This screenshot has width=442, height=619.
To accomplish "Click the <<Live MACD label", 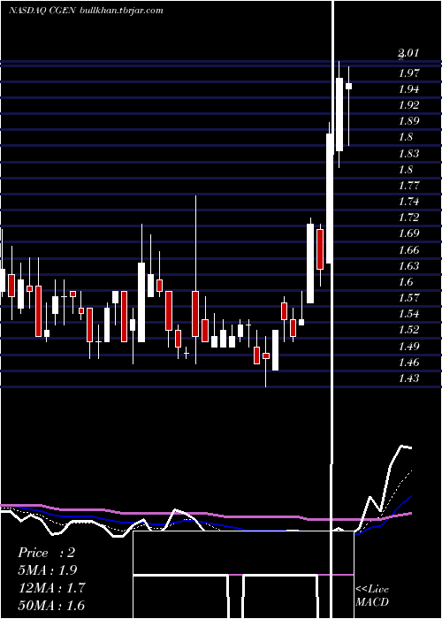I will [x=372, y=595].
